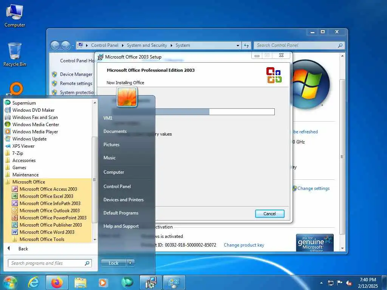387x290 pixels.
Task: Open Windows Fax and Scan
Action: [x=35, y=117]
